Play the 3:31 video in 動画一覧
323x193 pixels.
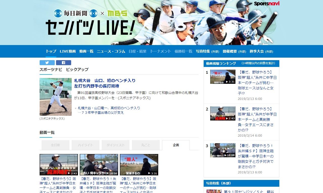coord(139,165)
